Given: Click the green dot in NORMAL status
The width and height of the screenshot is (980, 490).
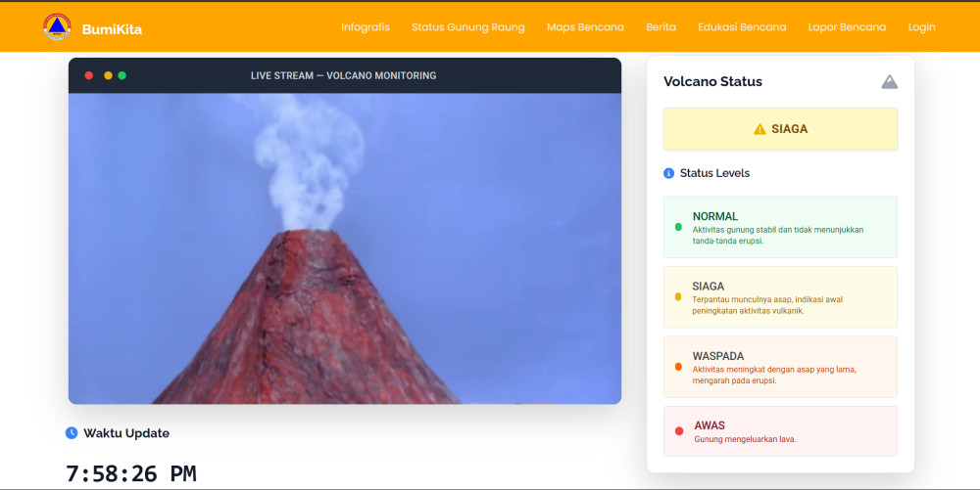Looking at the screenshot, I should click(x=678, y=227).
